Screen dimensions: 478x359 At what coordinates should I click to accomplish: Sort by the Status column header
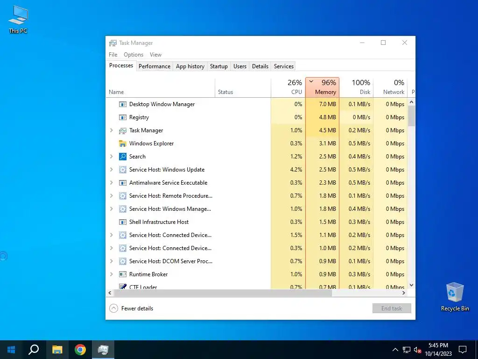tap(243, 87)
